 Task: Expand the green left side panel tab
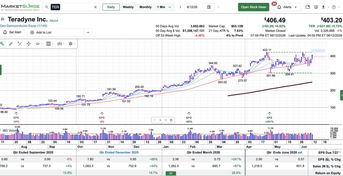1,70
